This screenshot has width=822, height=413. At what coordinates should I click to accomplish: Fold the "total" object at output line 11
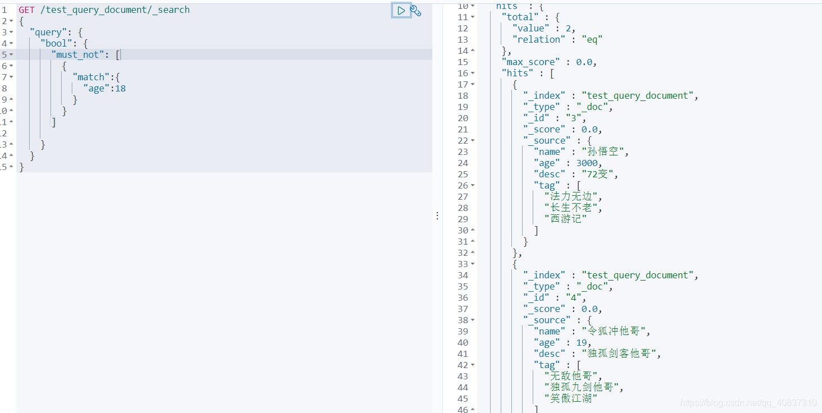point(473,17)
